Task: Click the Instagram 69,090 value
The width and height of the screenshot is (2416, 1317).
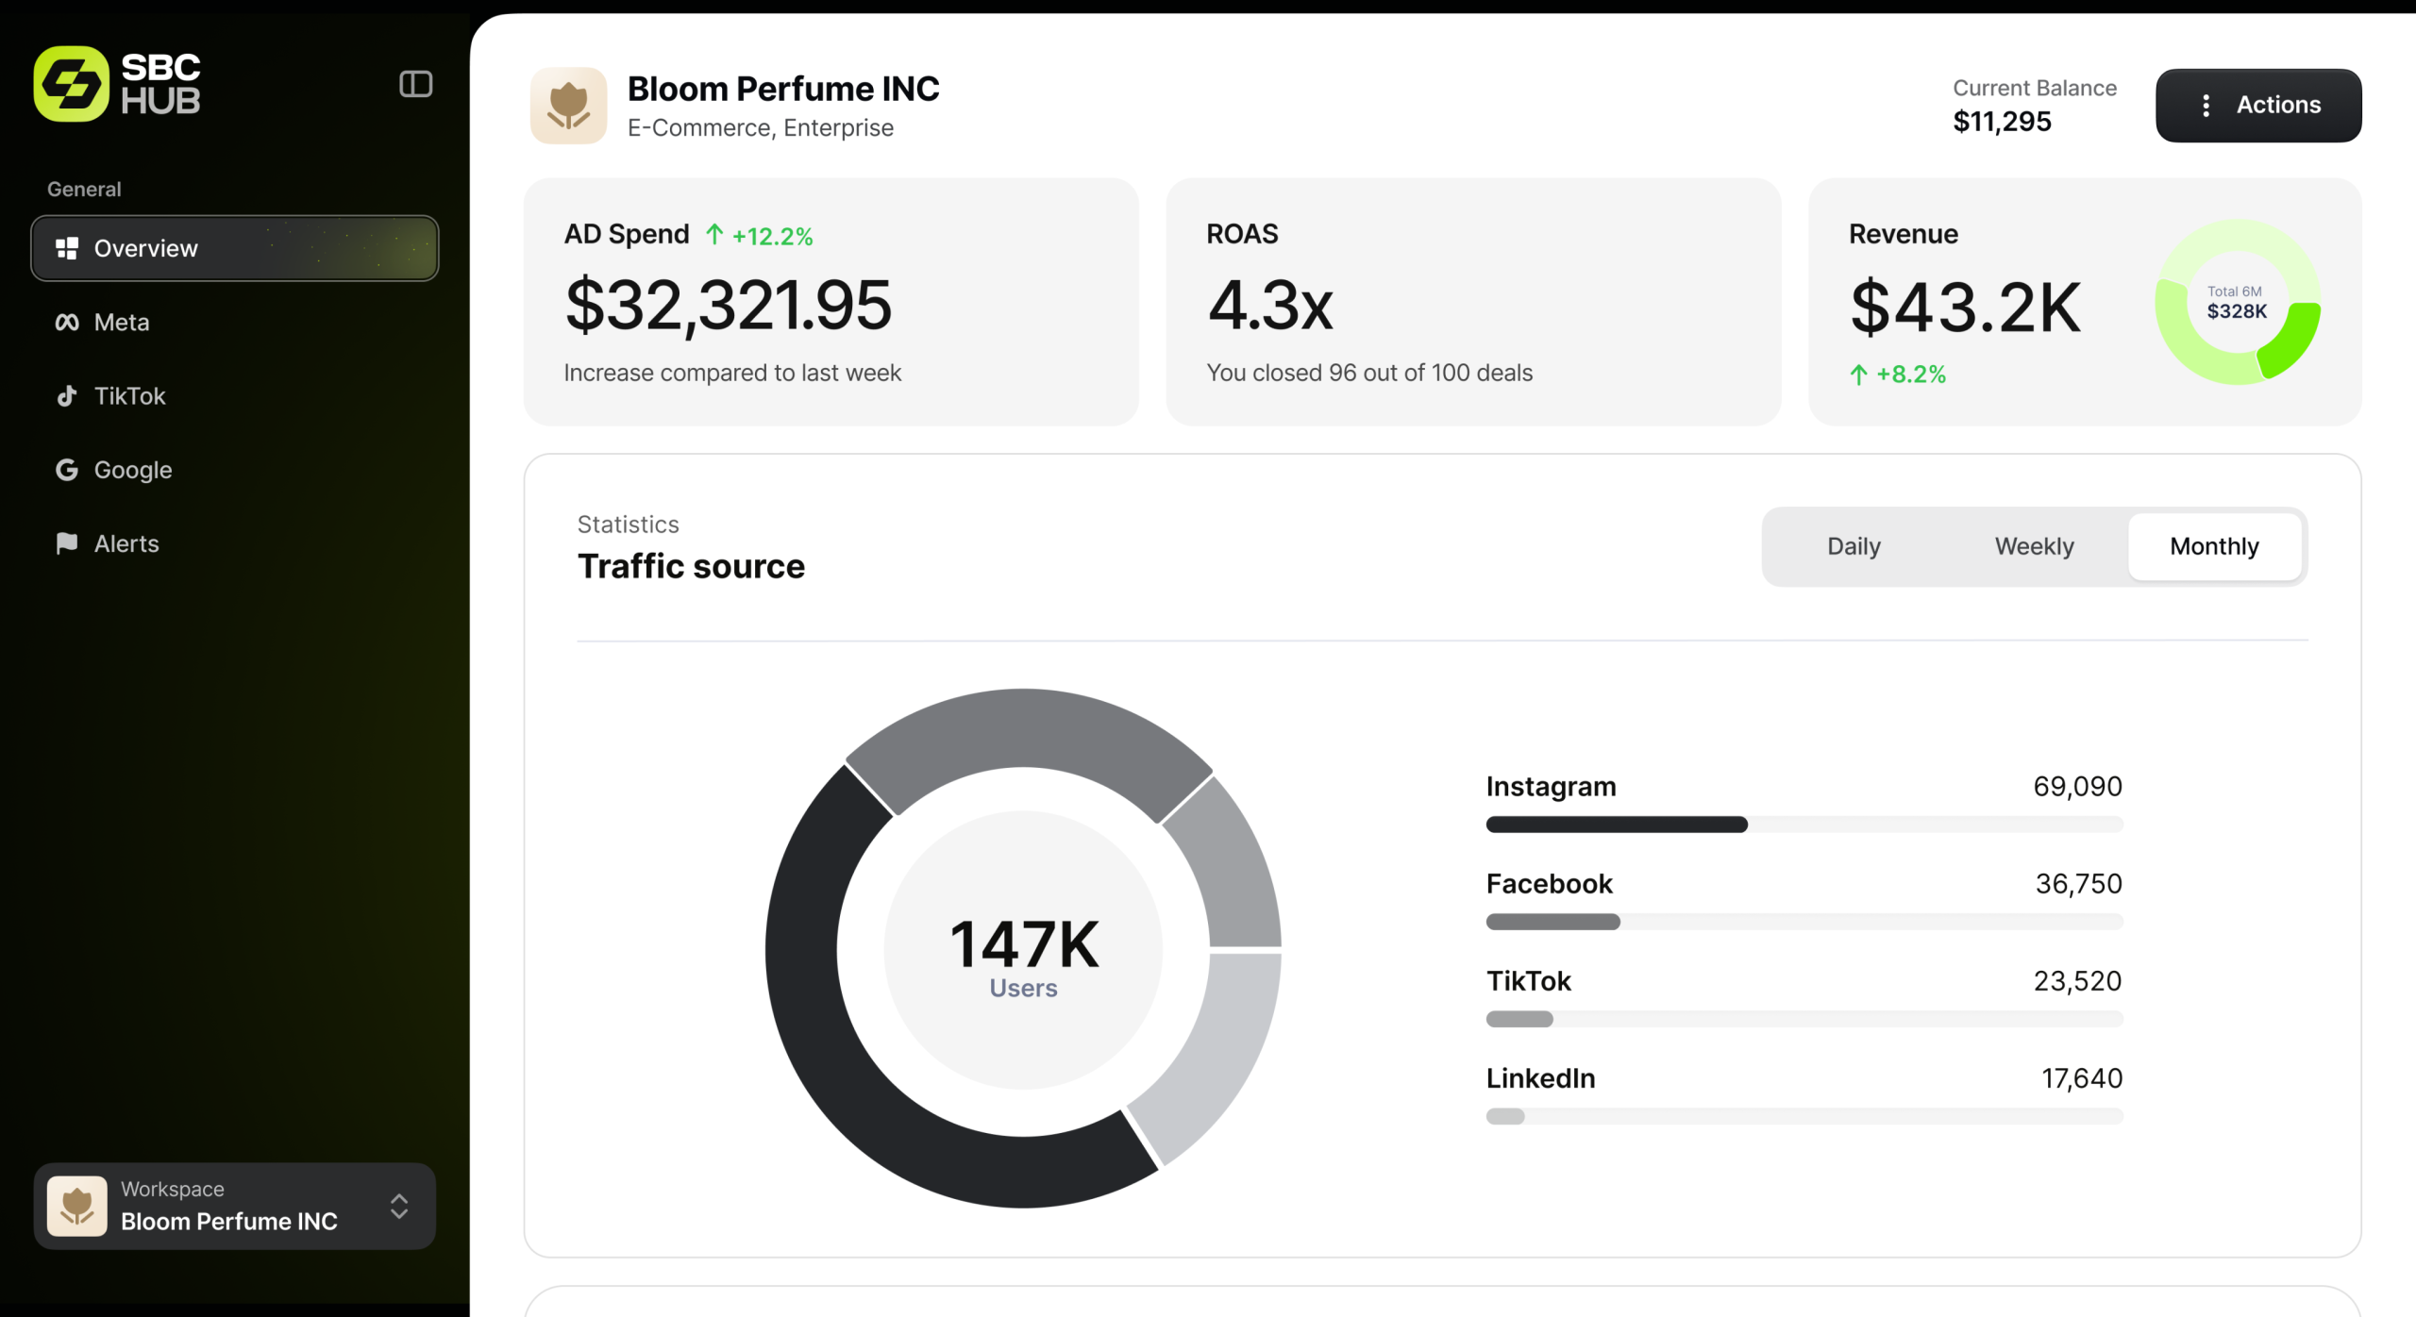Action: (2077, 786)
